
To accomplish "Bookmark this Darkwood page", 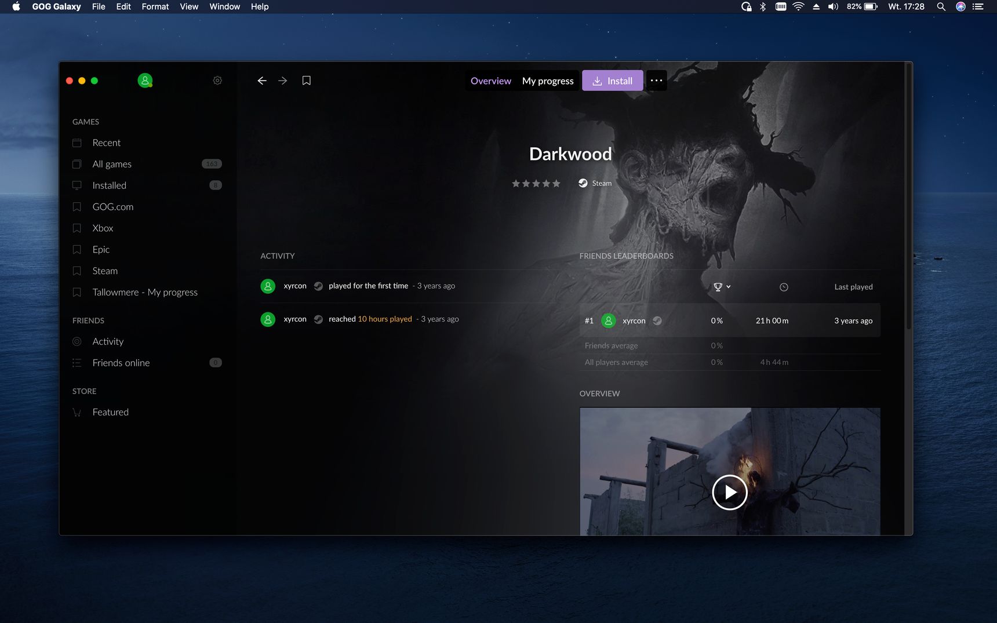I will [x=307, y=81].
